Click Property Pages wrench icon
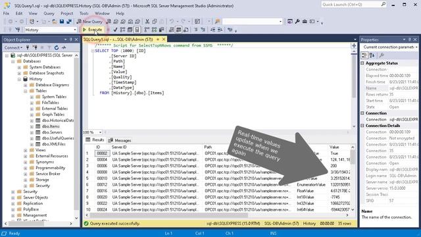The image size is (421, 237). (382, 55)
